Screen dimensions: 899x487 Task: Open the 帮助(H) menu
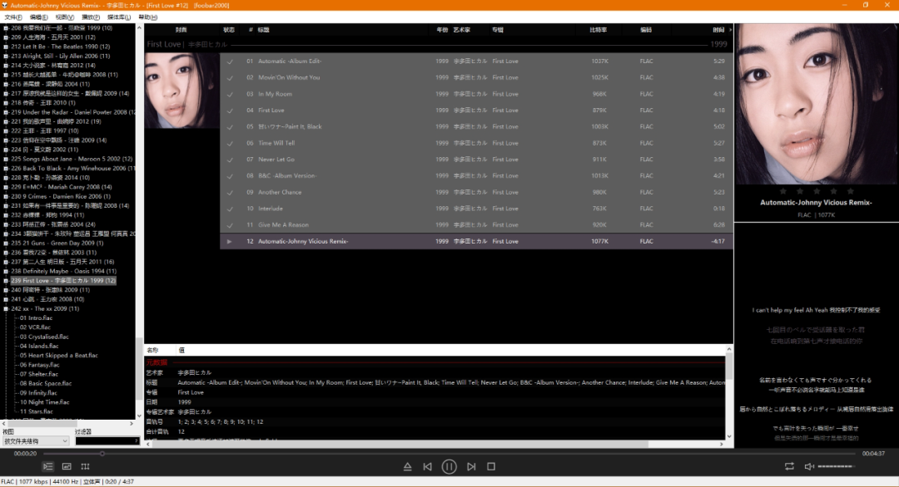tap(148, 17)
